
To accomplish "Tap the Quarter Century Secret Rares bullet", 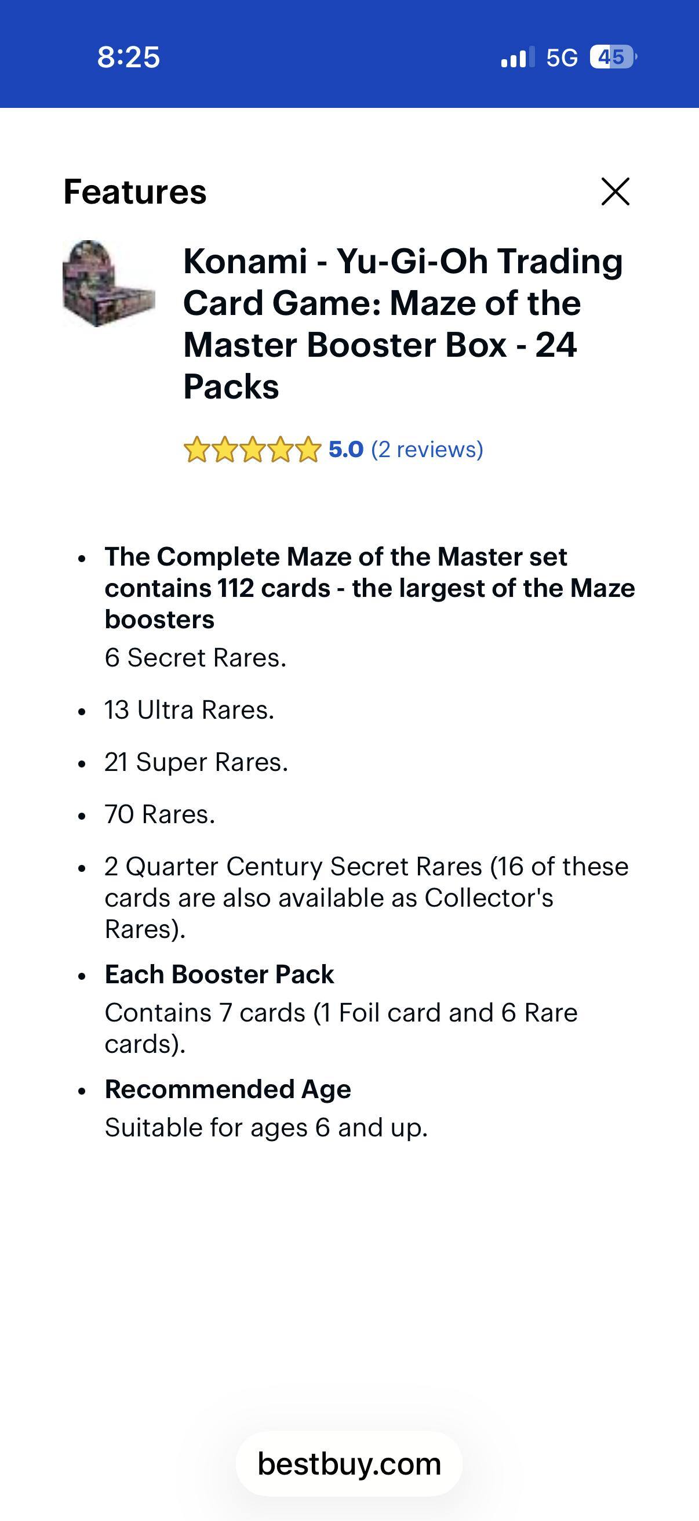I will [366, 897].
